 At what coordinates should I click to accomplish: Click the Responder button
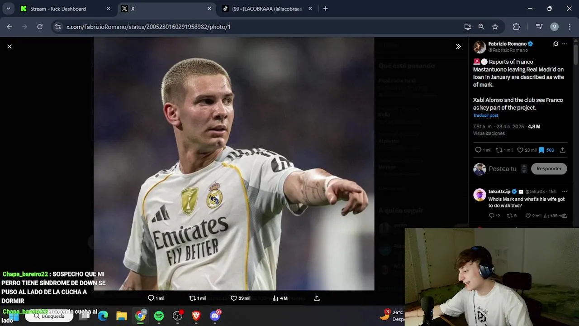pos(549,168)
